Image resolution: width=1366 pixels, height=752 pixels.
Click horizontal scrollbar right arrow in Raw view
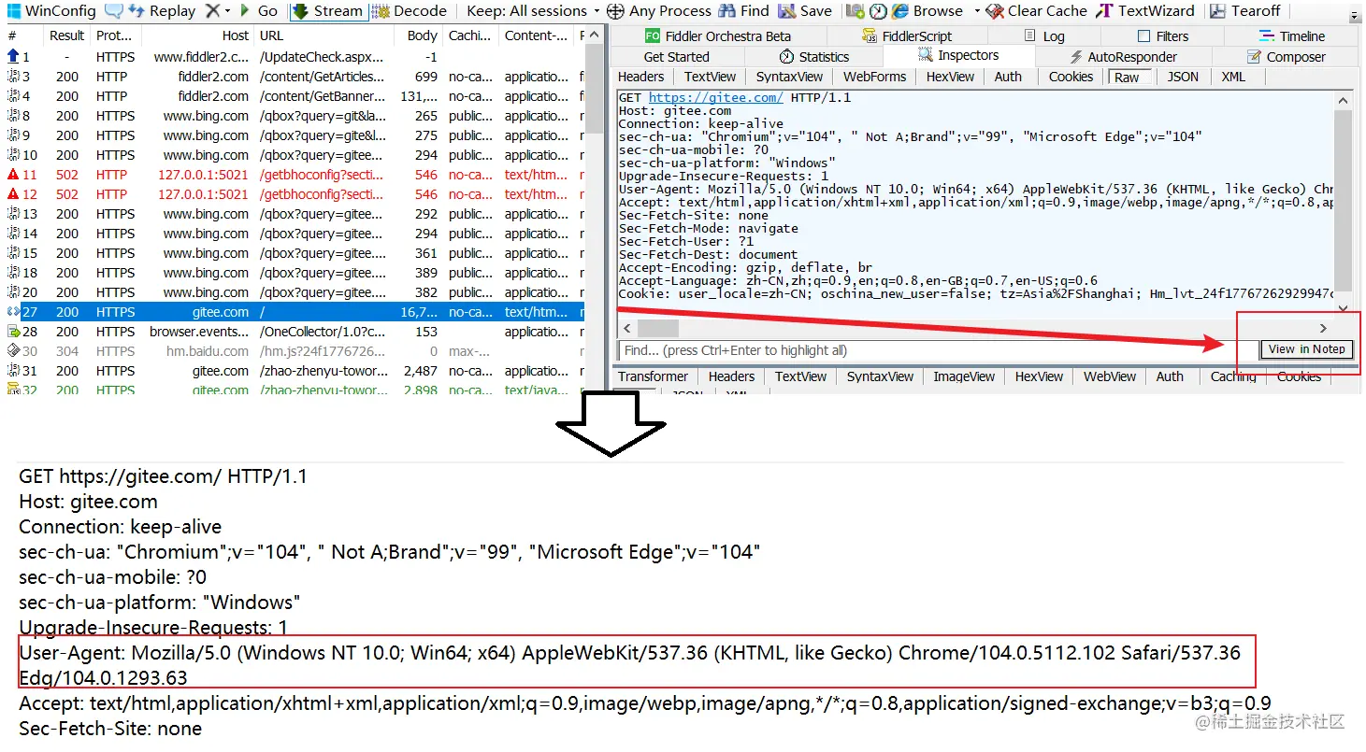1323,328
